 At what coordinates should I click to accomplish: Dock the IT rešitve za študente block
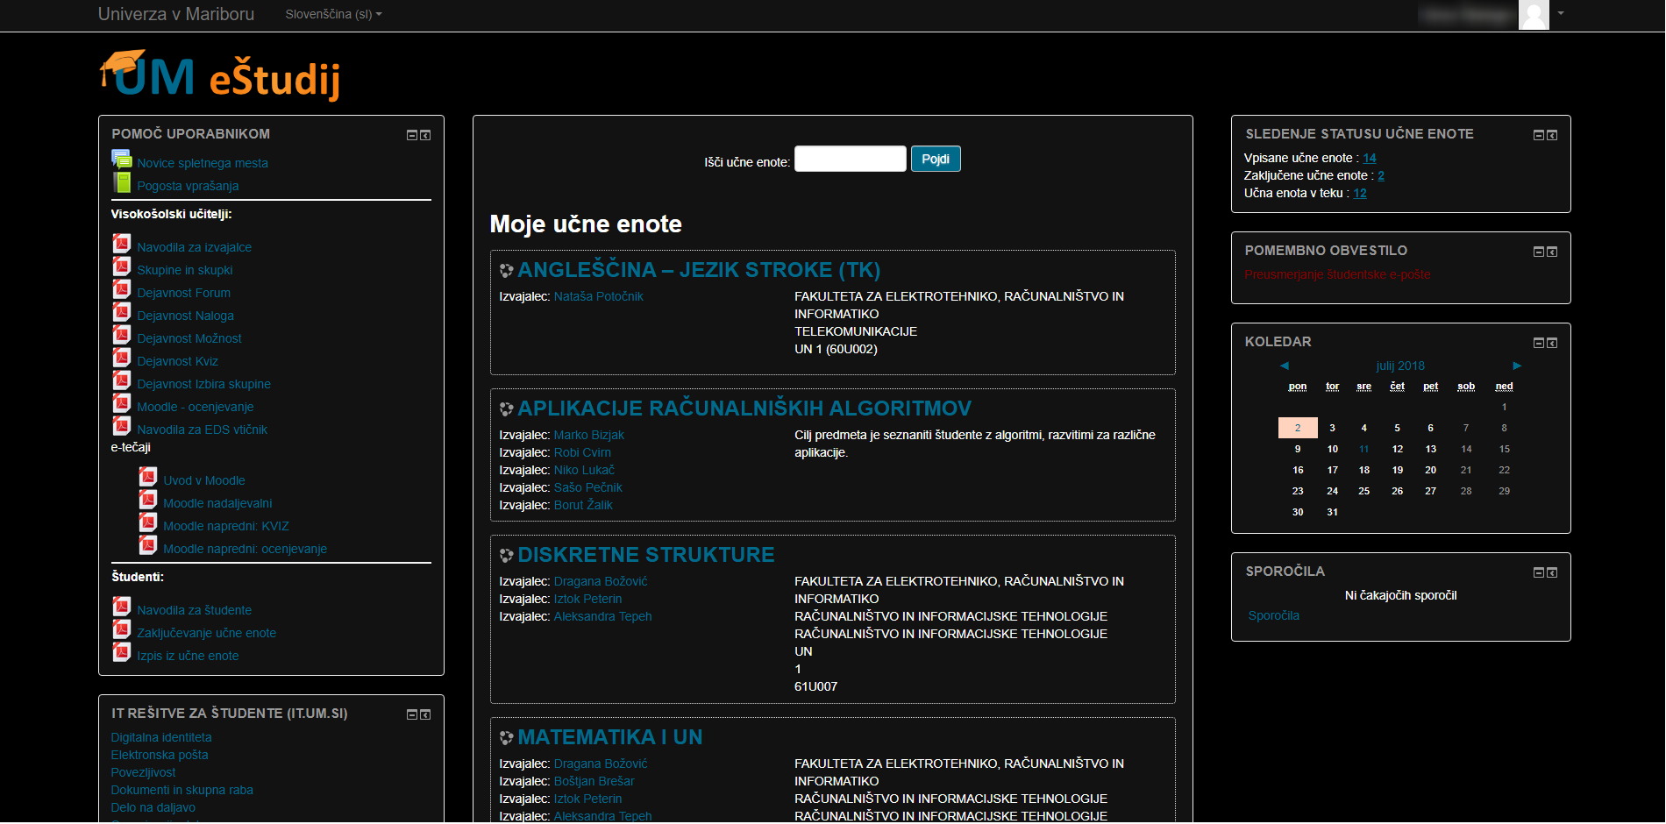pyautogui.click(x=425, y=714)
